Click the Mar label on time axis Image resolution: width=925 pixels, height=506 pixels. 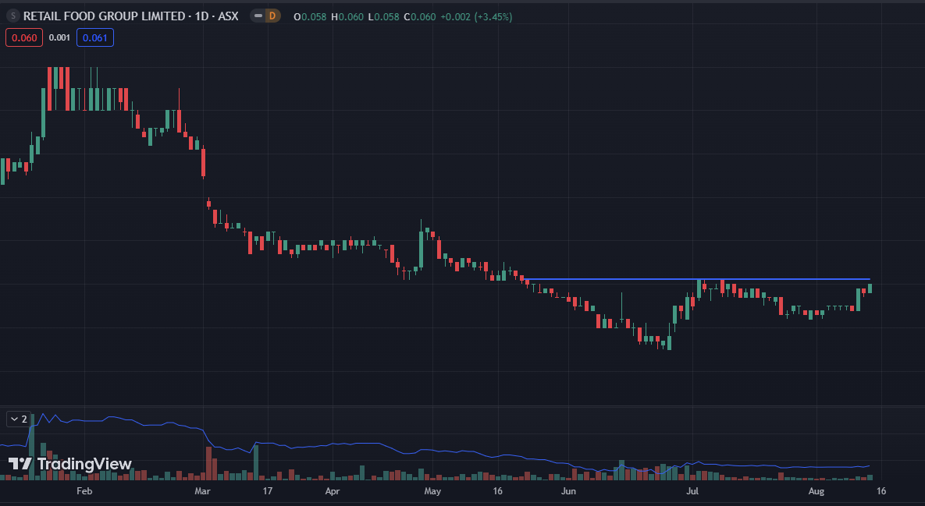click(x=202, y=490)
